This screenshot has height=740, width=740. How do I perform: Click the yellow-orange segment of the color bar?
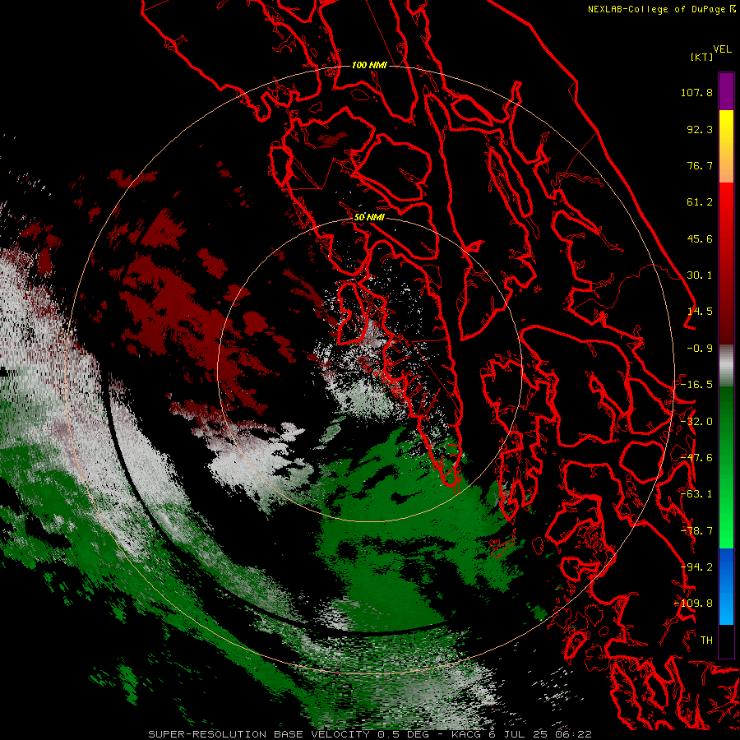pos(726,146)
